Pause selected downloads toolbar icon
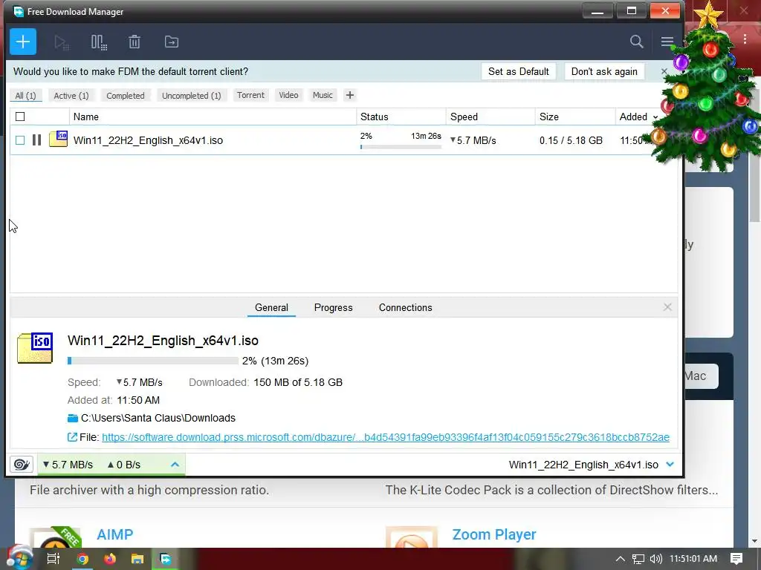 coord(99,42)
